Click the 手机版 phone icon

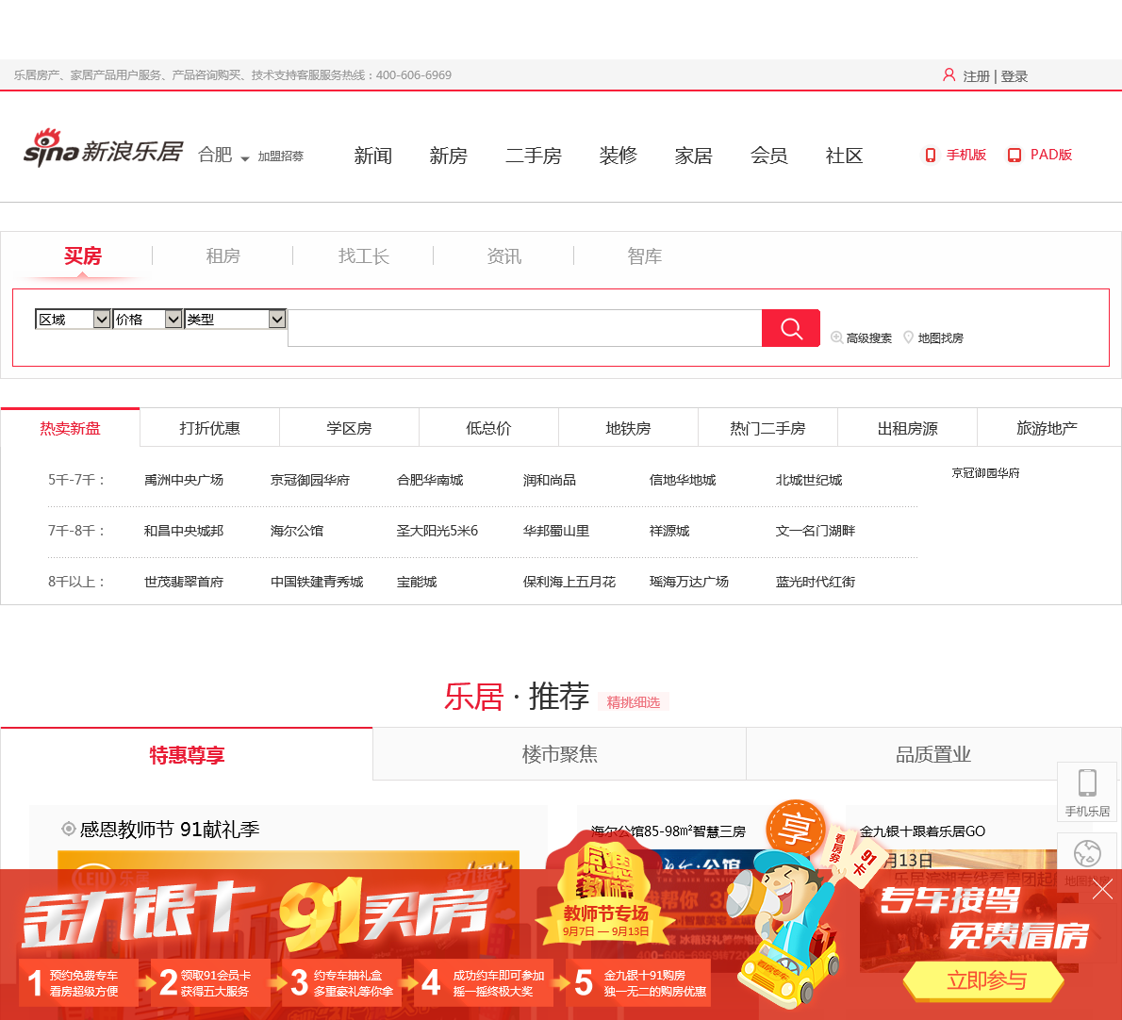(x=931, y=156)
